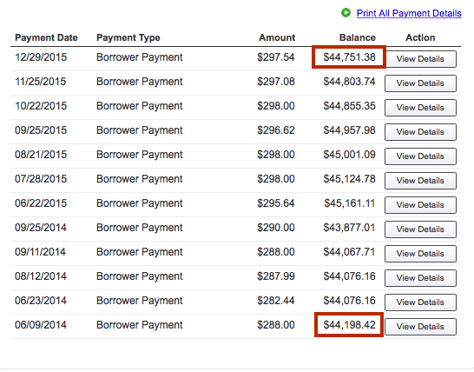Click the date 08/21/2015

[41, 155]
